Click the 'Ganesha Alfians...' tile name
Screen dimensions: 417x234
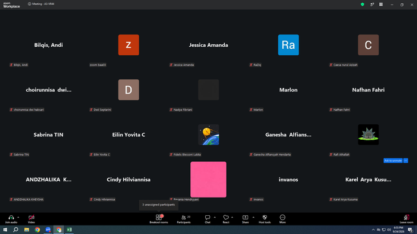click(x=288, y=135)
